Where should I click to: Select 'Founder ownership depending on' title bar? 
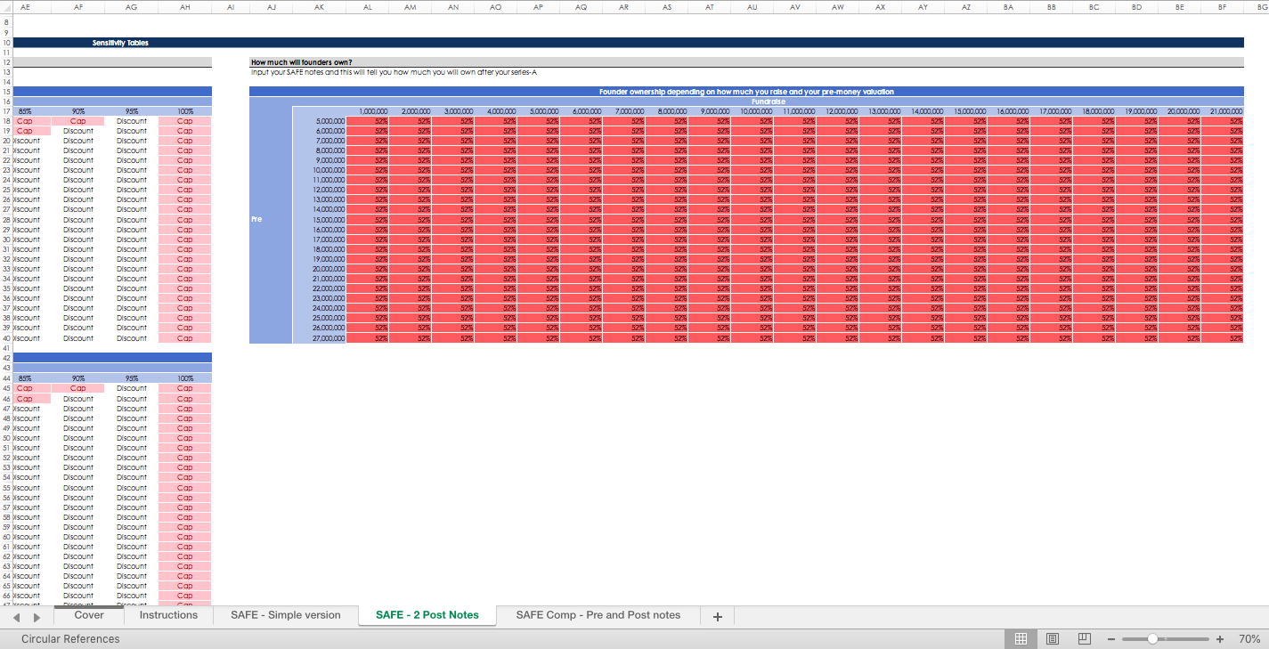click(746, 92)
